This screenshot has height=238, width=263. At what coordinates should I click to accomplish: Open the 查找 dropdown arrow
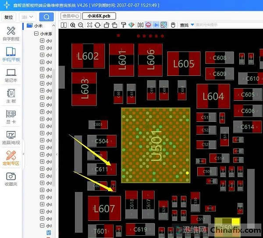pyautogui.click(x=192, y=25)
